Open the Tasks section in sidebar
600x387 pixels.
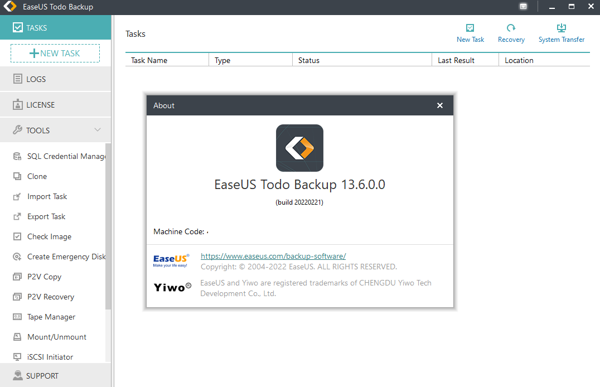click(56, 27)
